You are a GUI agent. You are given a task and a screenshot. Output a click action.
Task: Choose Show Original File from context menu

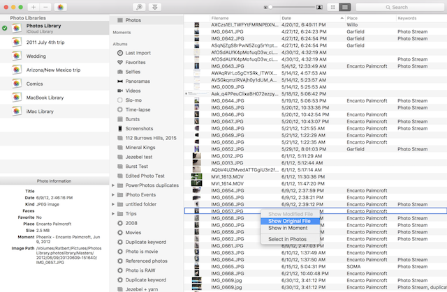[290, 221]
